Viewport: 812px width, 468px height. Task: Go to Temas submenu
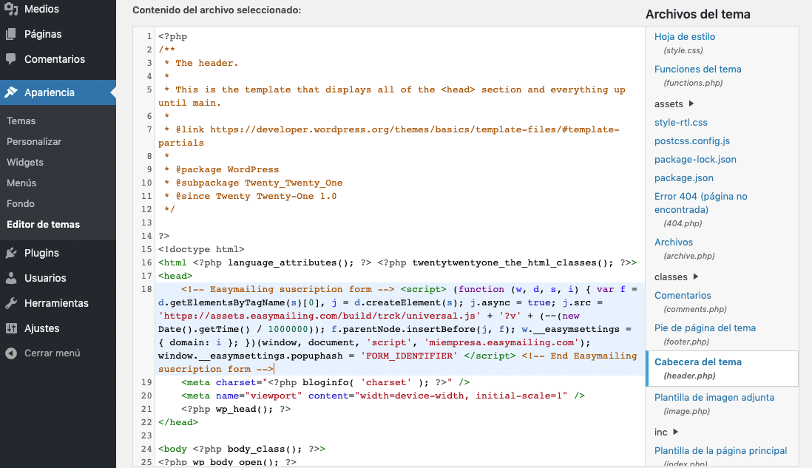click(x=21, y=121)
